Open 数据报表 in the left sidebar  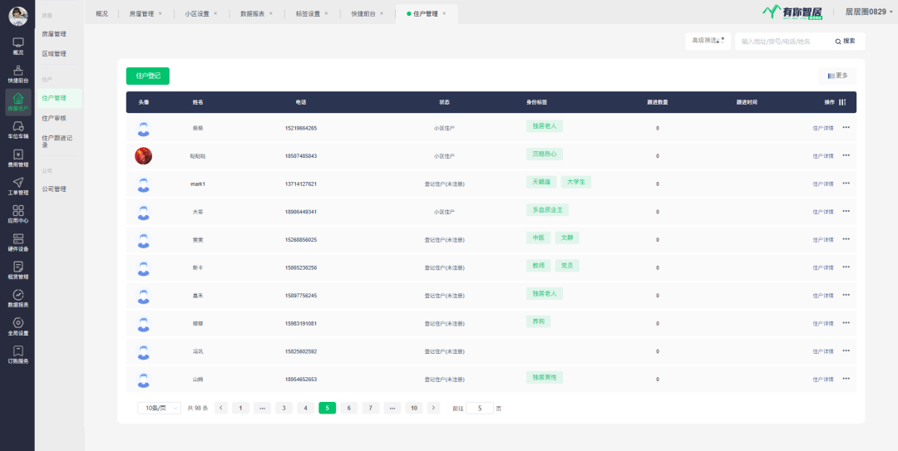tap(17, 298)
